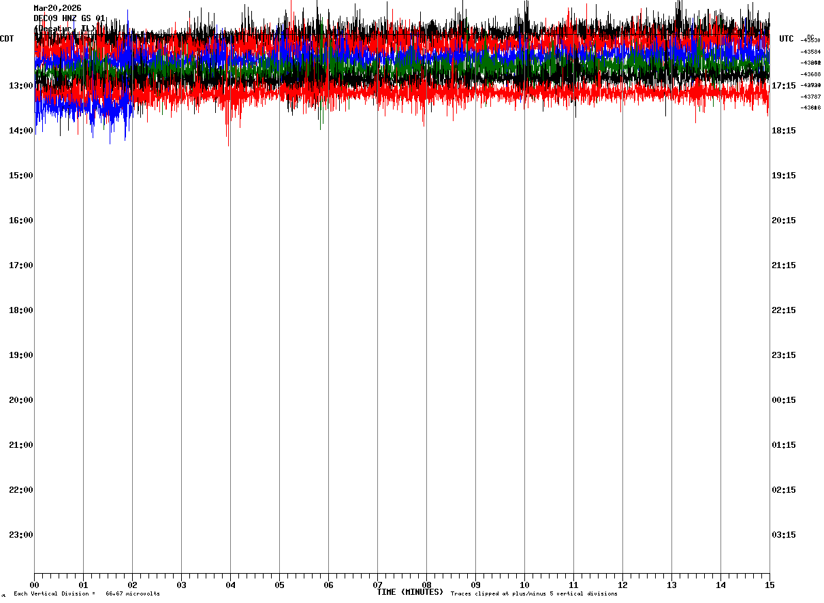Select the 19:00 CDT row label
Screen dimensions: 824x603
click(x=20, y=355)
